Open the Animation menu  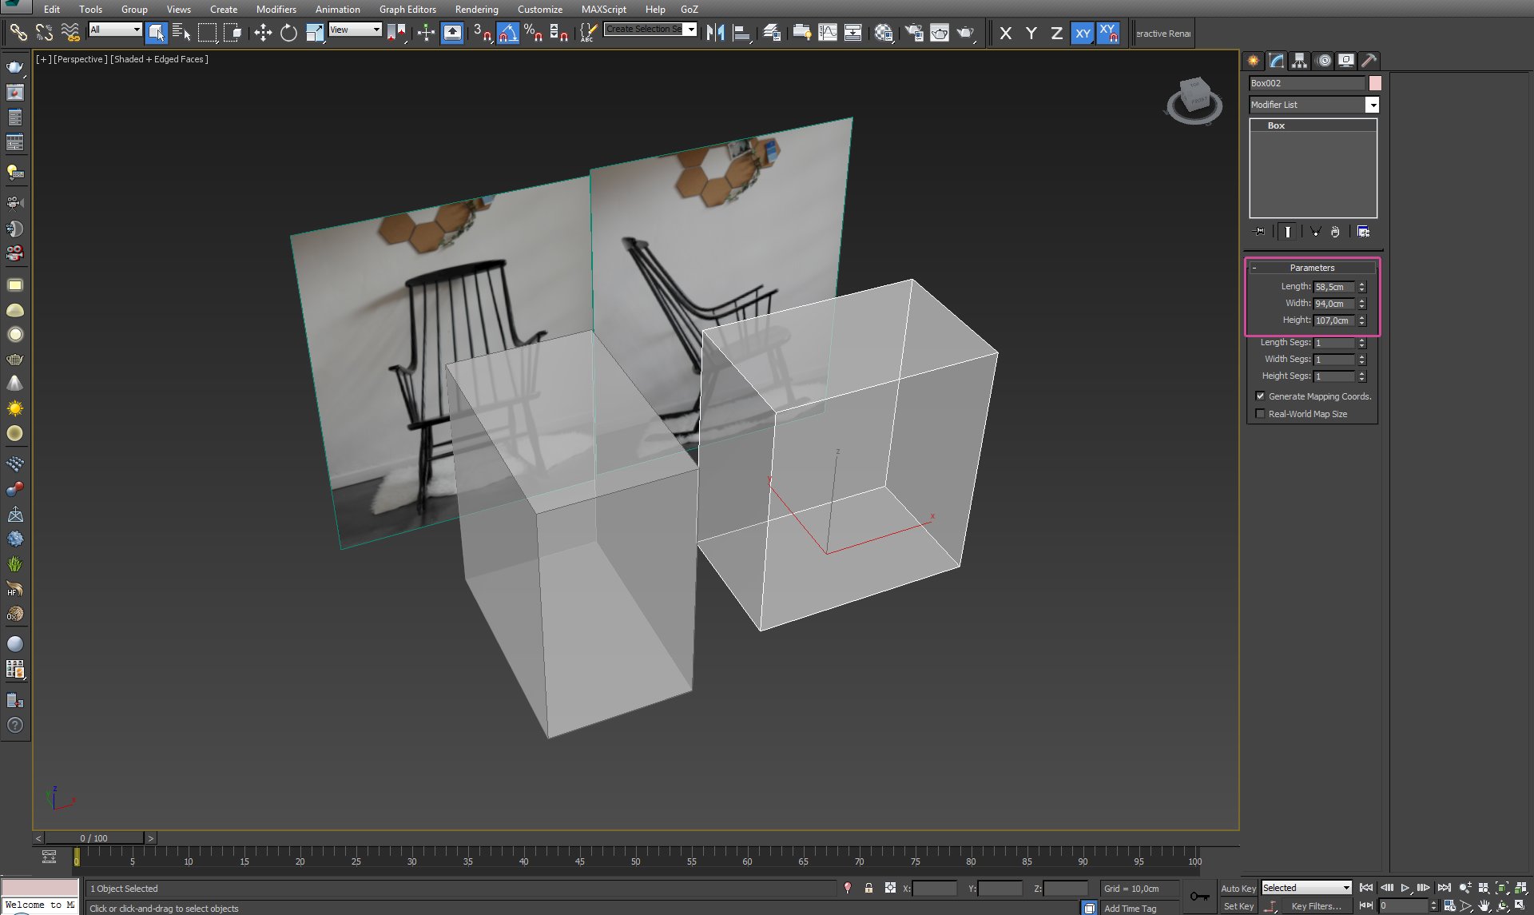coord(337,10)
